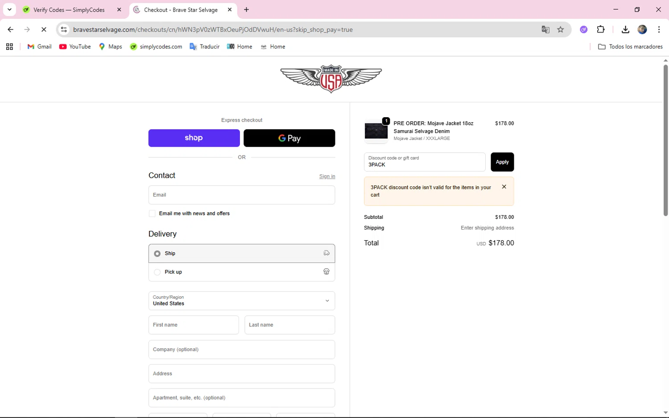Open site information icon in address bar

click(x=64, y=29)
